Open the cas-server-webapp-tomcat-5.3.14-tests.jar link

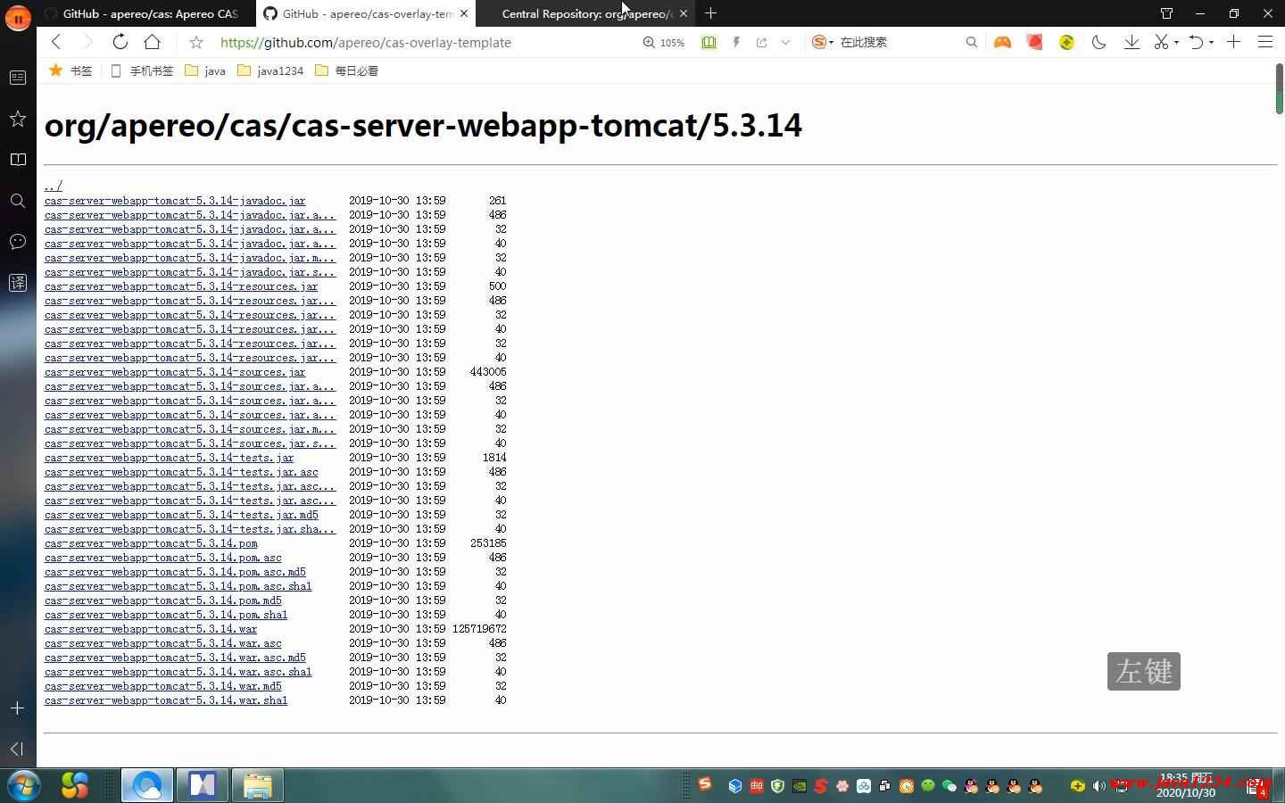click(x=169, y=458)
